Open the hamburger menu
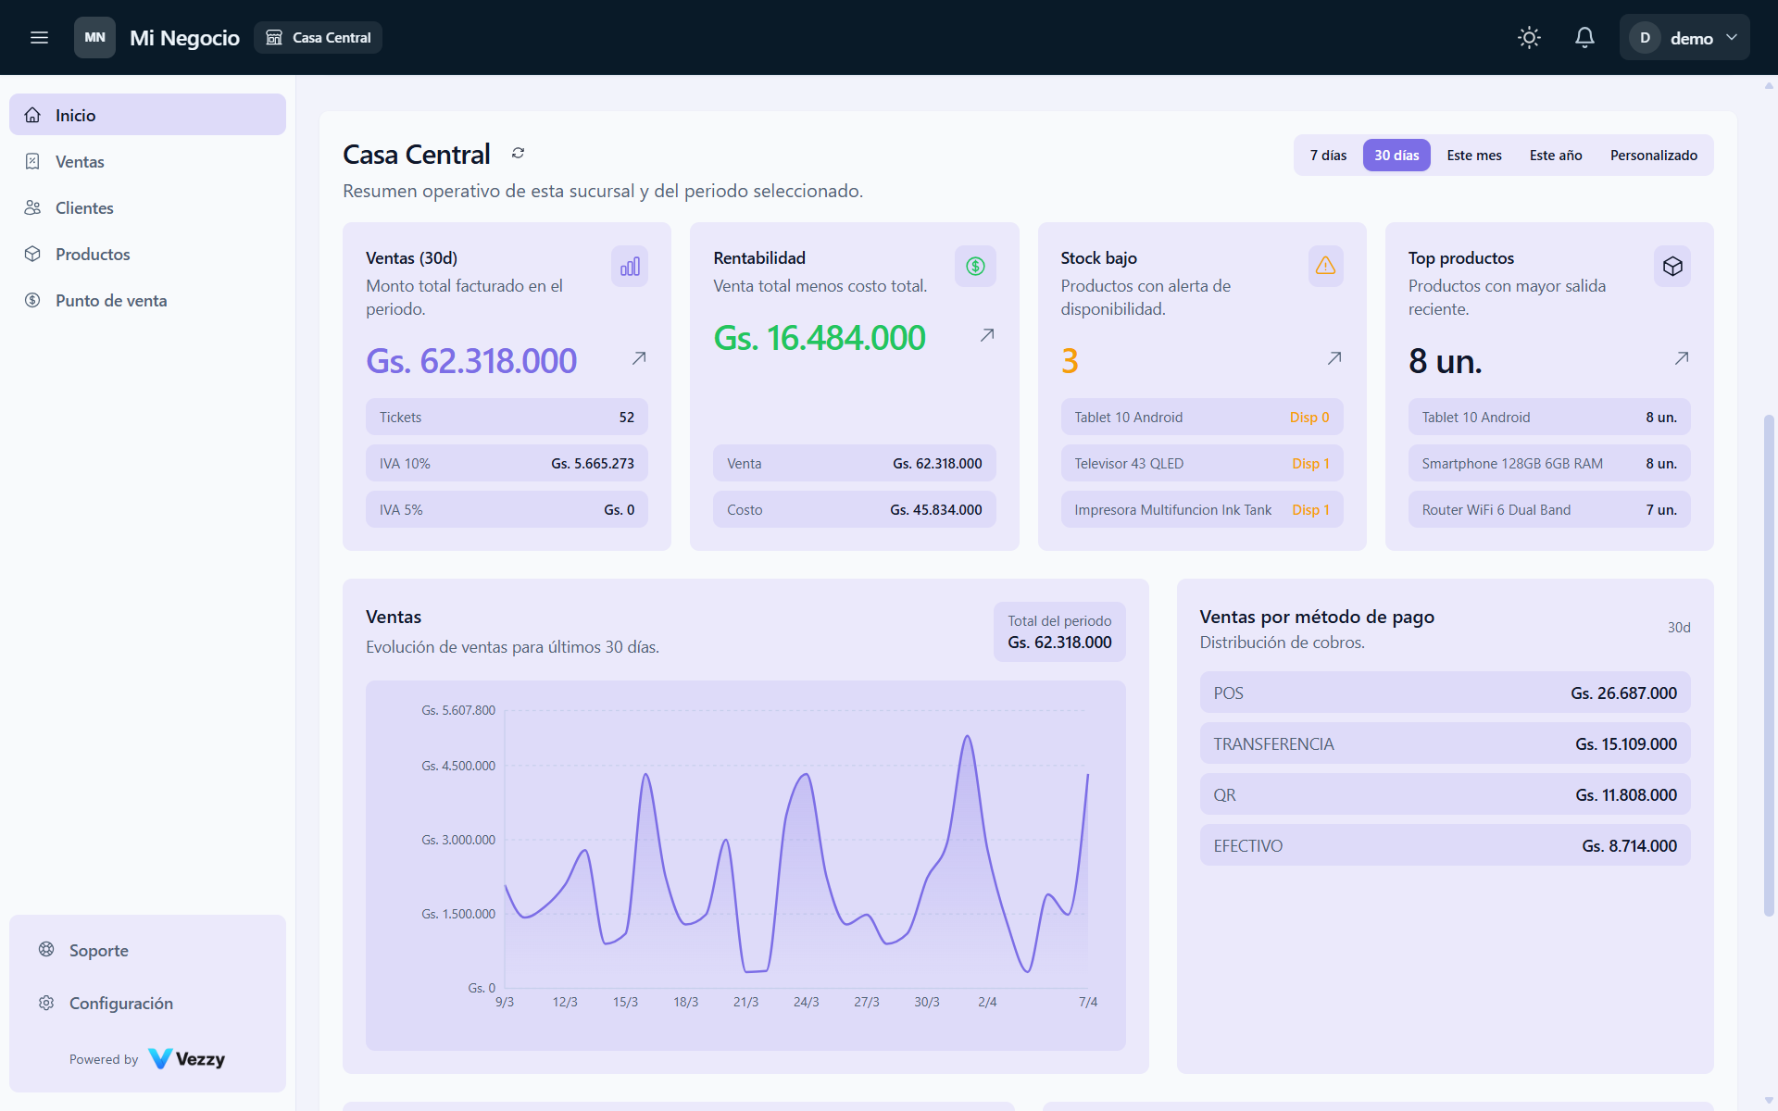This screenshot has width=1778, height=1111. [x=39, y=37]
